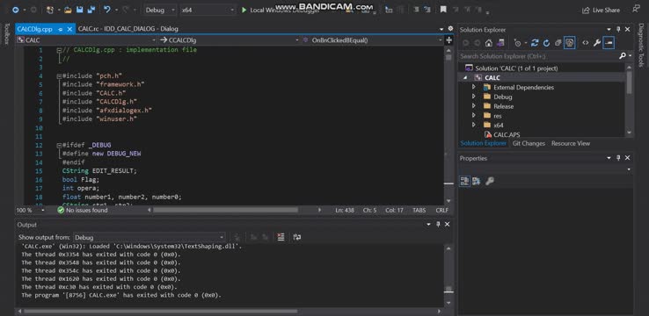The image size is (649, 316).
Task: Open the CALC project scope dropdown
Action: tap(86, 40)
